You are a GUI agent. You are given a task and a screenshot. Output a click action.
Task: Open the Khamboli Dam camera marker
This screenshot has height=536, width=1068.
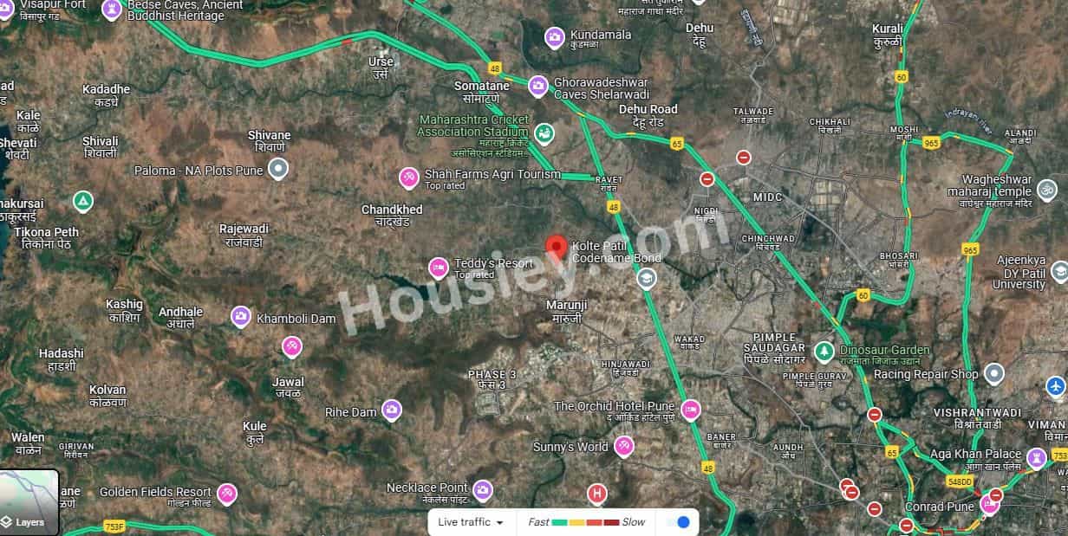click(241, 317)
